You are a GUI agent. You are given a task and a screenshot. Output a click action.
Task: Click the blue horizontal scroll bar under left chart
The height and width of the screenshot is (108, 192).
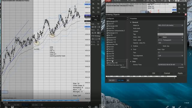coord(40,100)
